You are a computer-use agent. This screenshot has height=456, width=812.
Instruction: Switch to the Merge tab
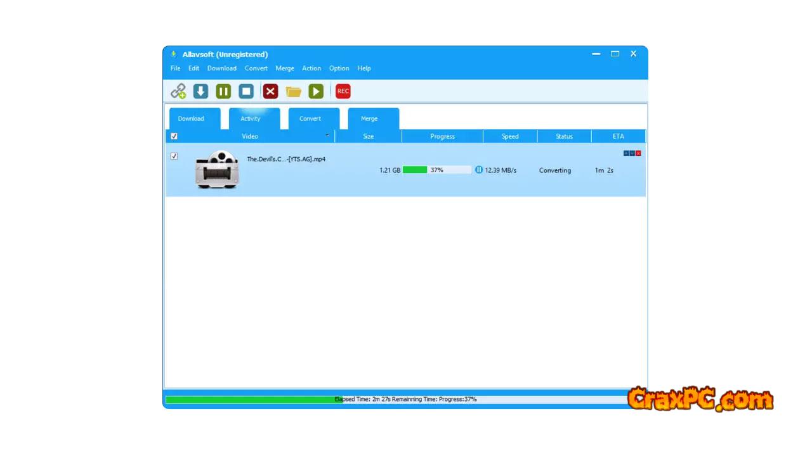click(x=369, y=118)
